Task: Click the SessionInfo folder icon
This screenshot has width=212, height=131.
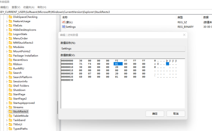Action: (10, 81)
